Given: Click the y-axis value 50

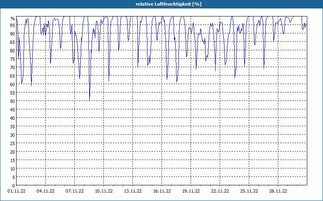Looking at the screenshot, I should coord(13,101).
